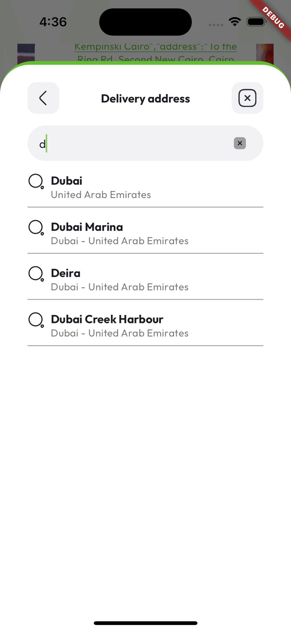Click the search icon beside Dubai
This screenshot has height=631, width=291.
coord(36,182)
